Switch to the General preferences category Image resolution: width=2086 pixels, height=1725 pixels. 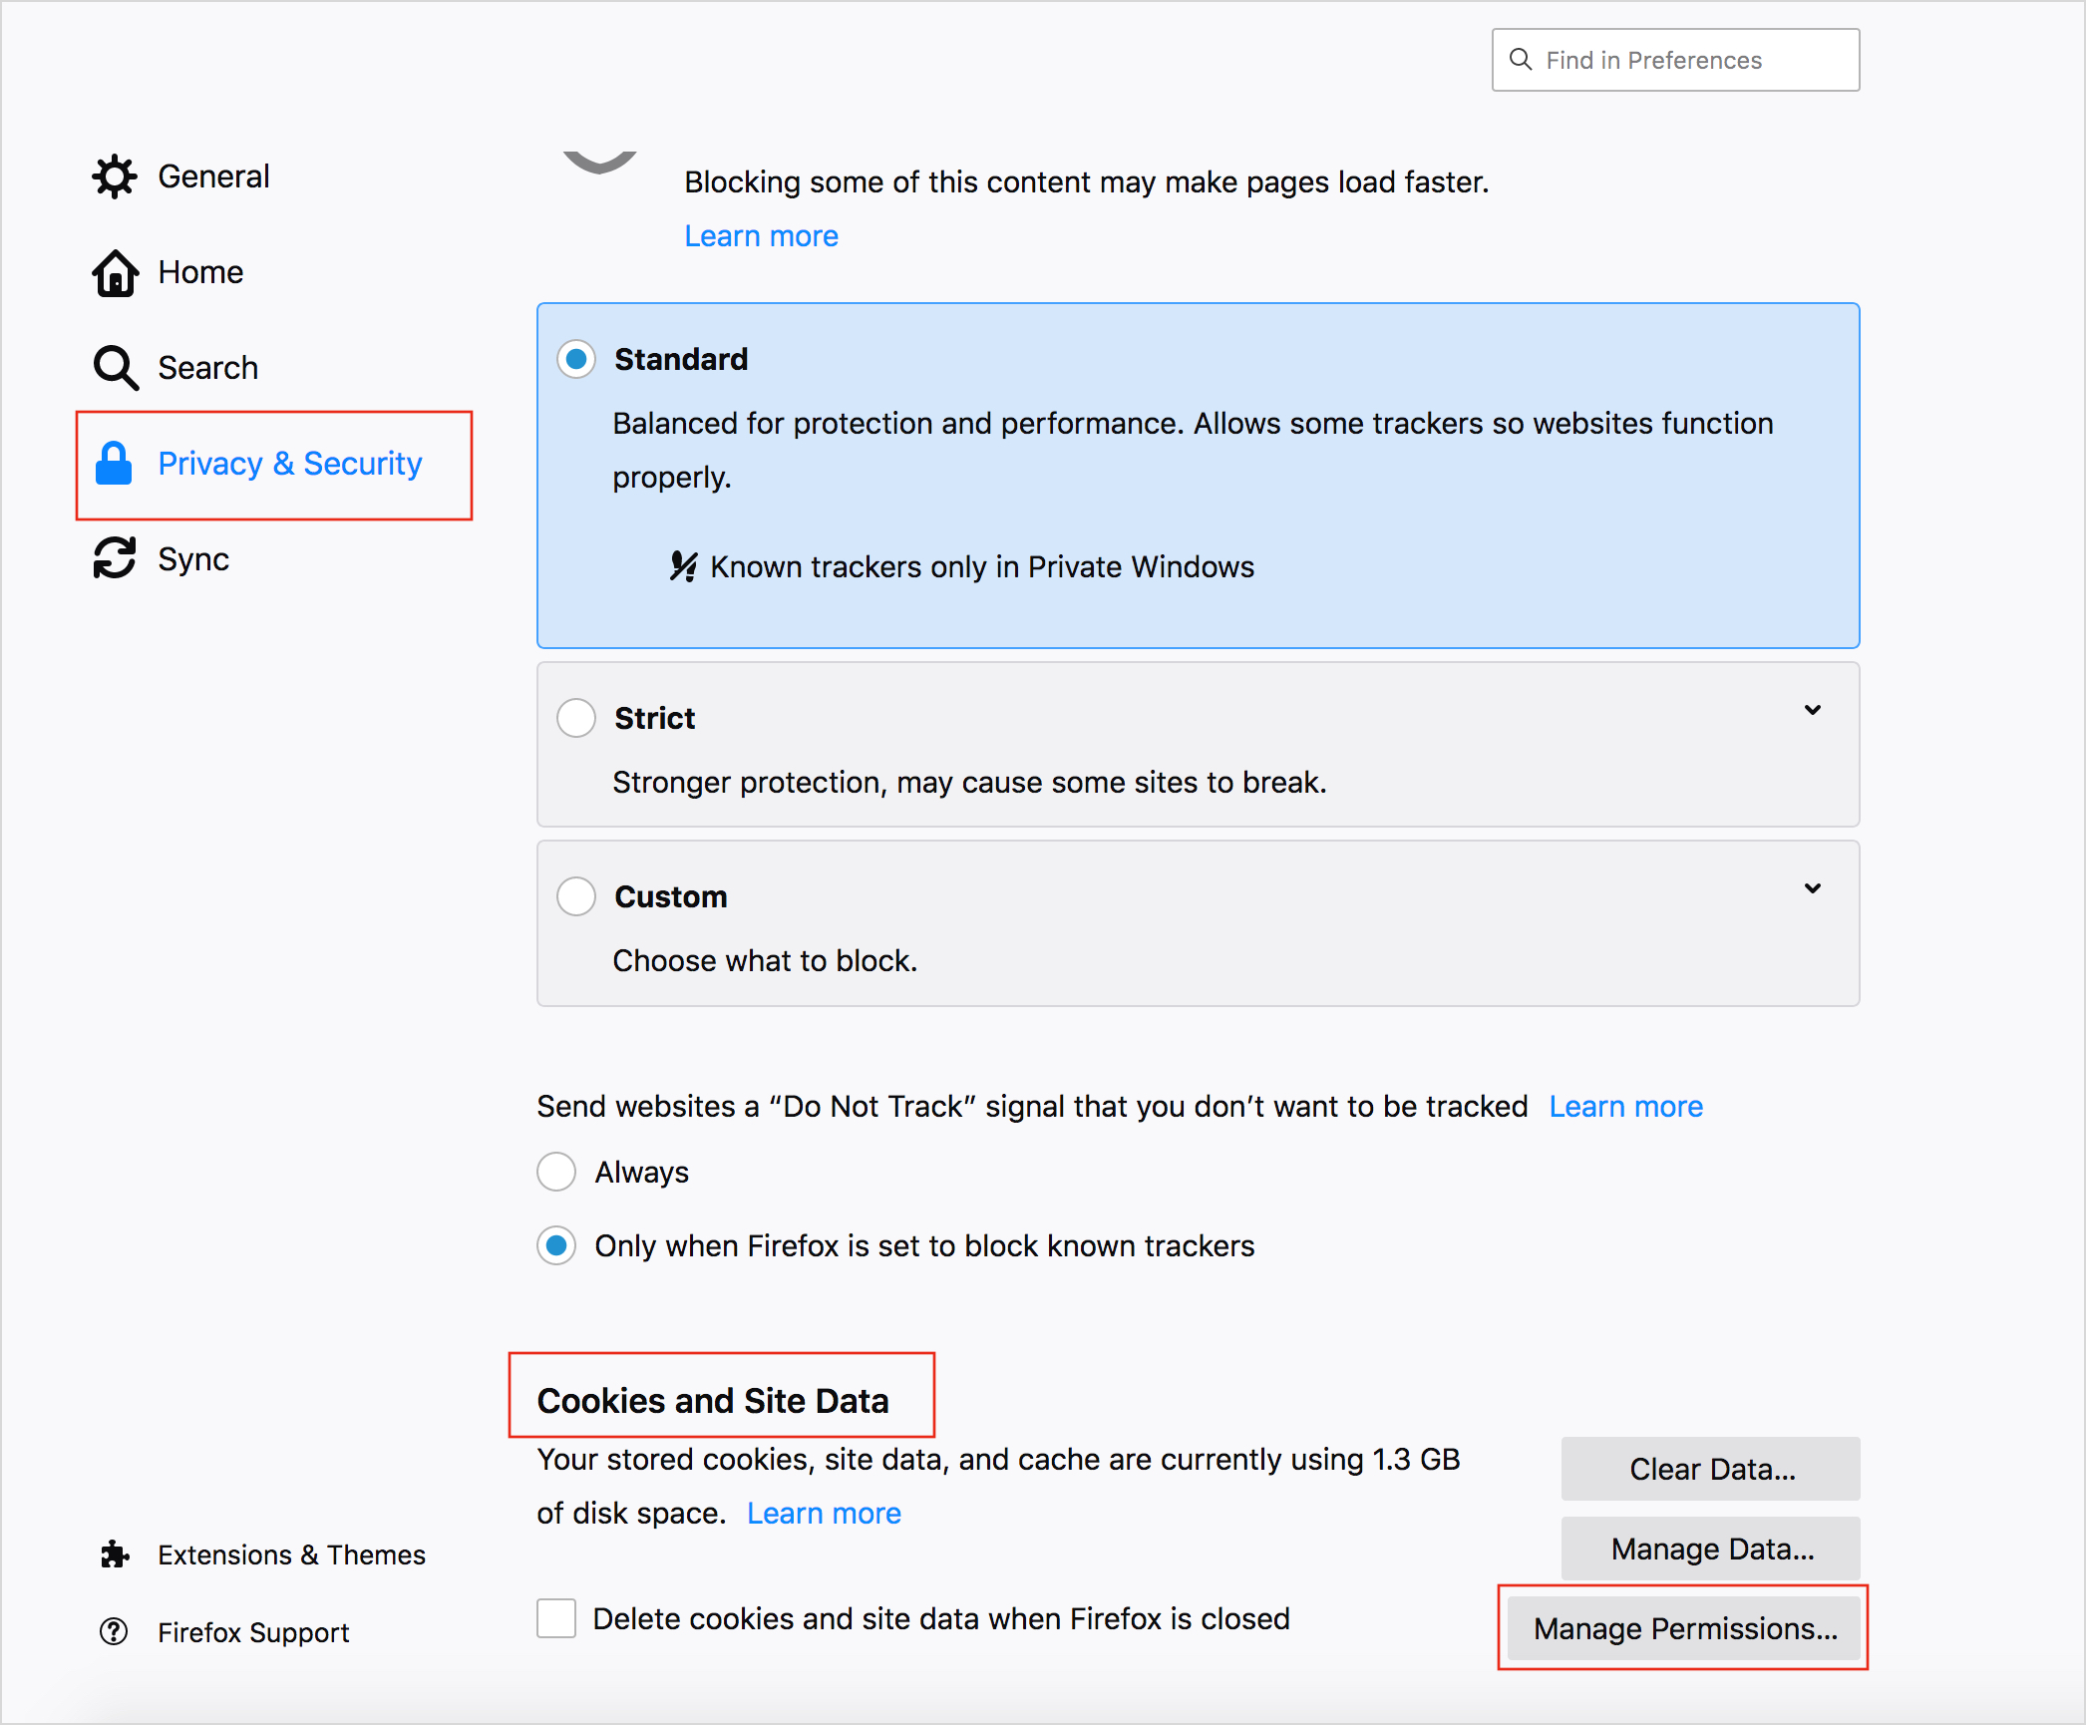[213, 176]
